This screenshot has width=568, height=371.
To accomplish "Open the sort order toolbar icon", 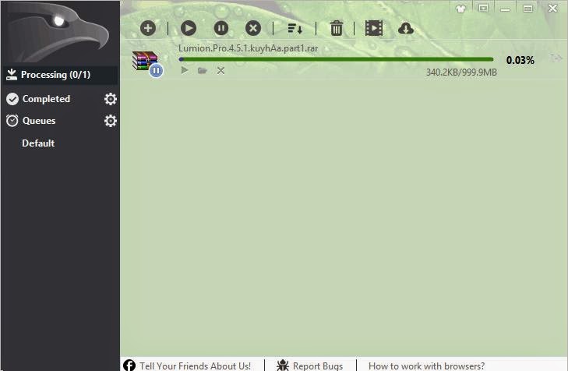I will [295, 29].
